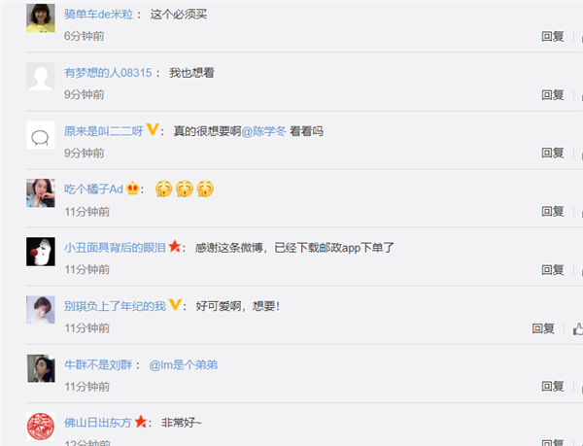The width and height of the screenshot is (583, 446).
Task: Visit 牛群不是刘群's profile link
Action: pos(98,365)
